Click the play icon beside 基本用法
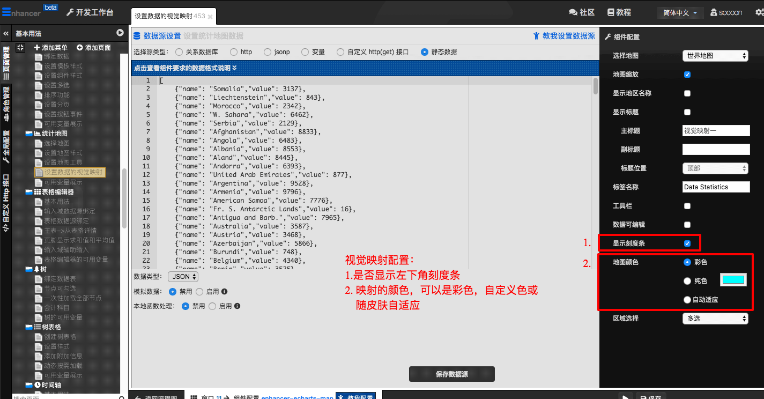The height and width of the screenshot is (399, 764). click(120, 33)
